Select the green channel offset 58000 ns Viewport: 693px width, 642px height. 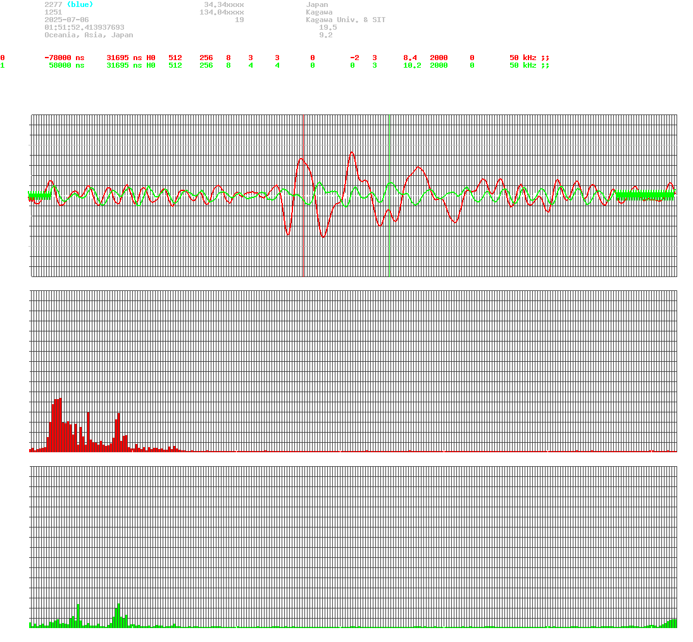click(66, 65)
